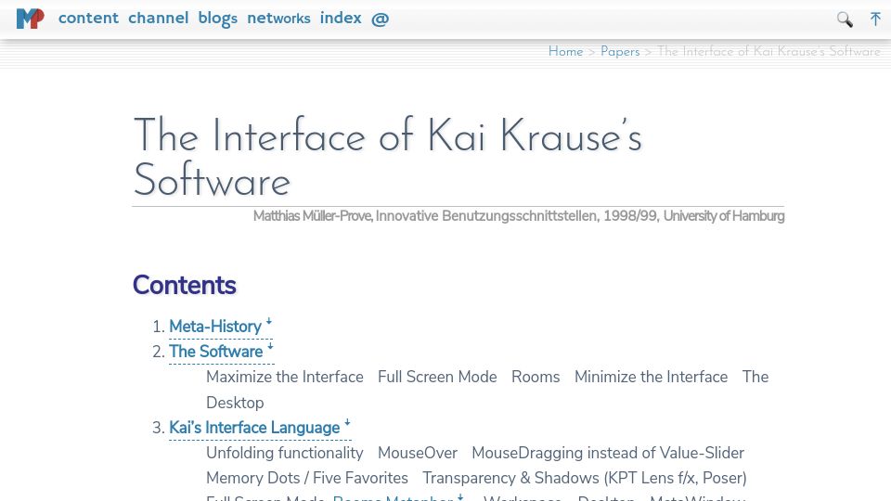
Task: Click the Minimize the Interface entry
Action: click(x=652, y=377)
